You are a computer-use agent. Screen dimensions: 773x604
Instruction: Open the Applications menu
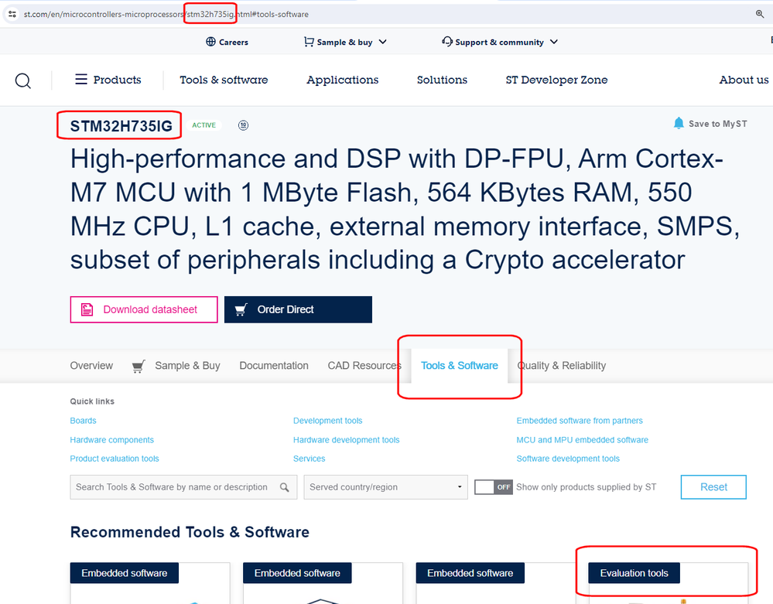(x=343, y=80)
